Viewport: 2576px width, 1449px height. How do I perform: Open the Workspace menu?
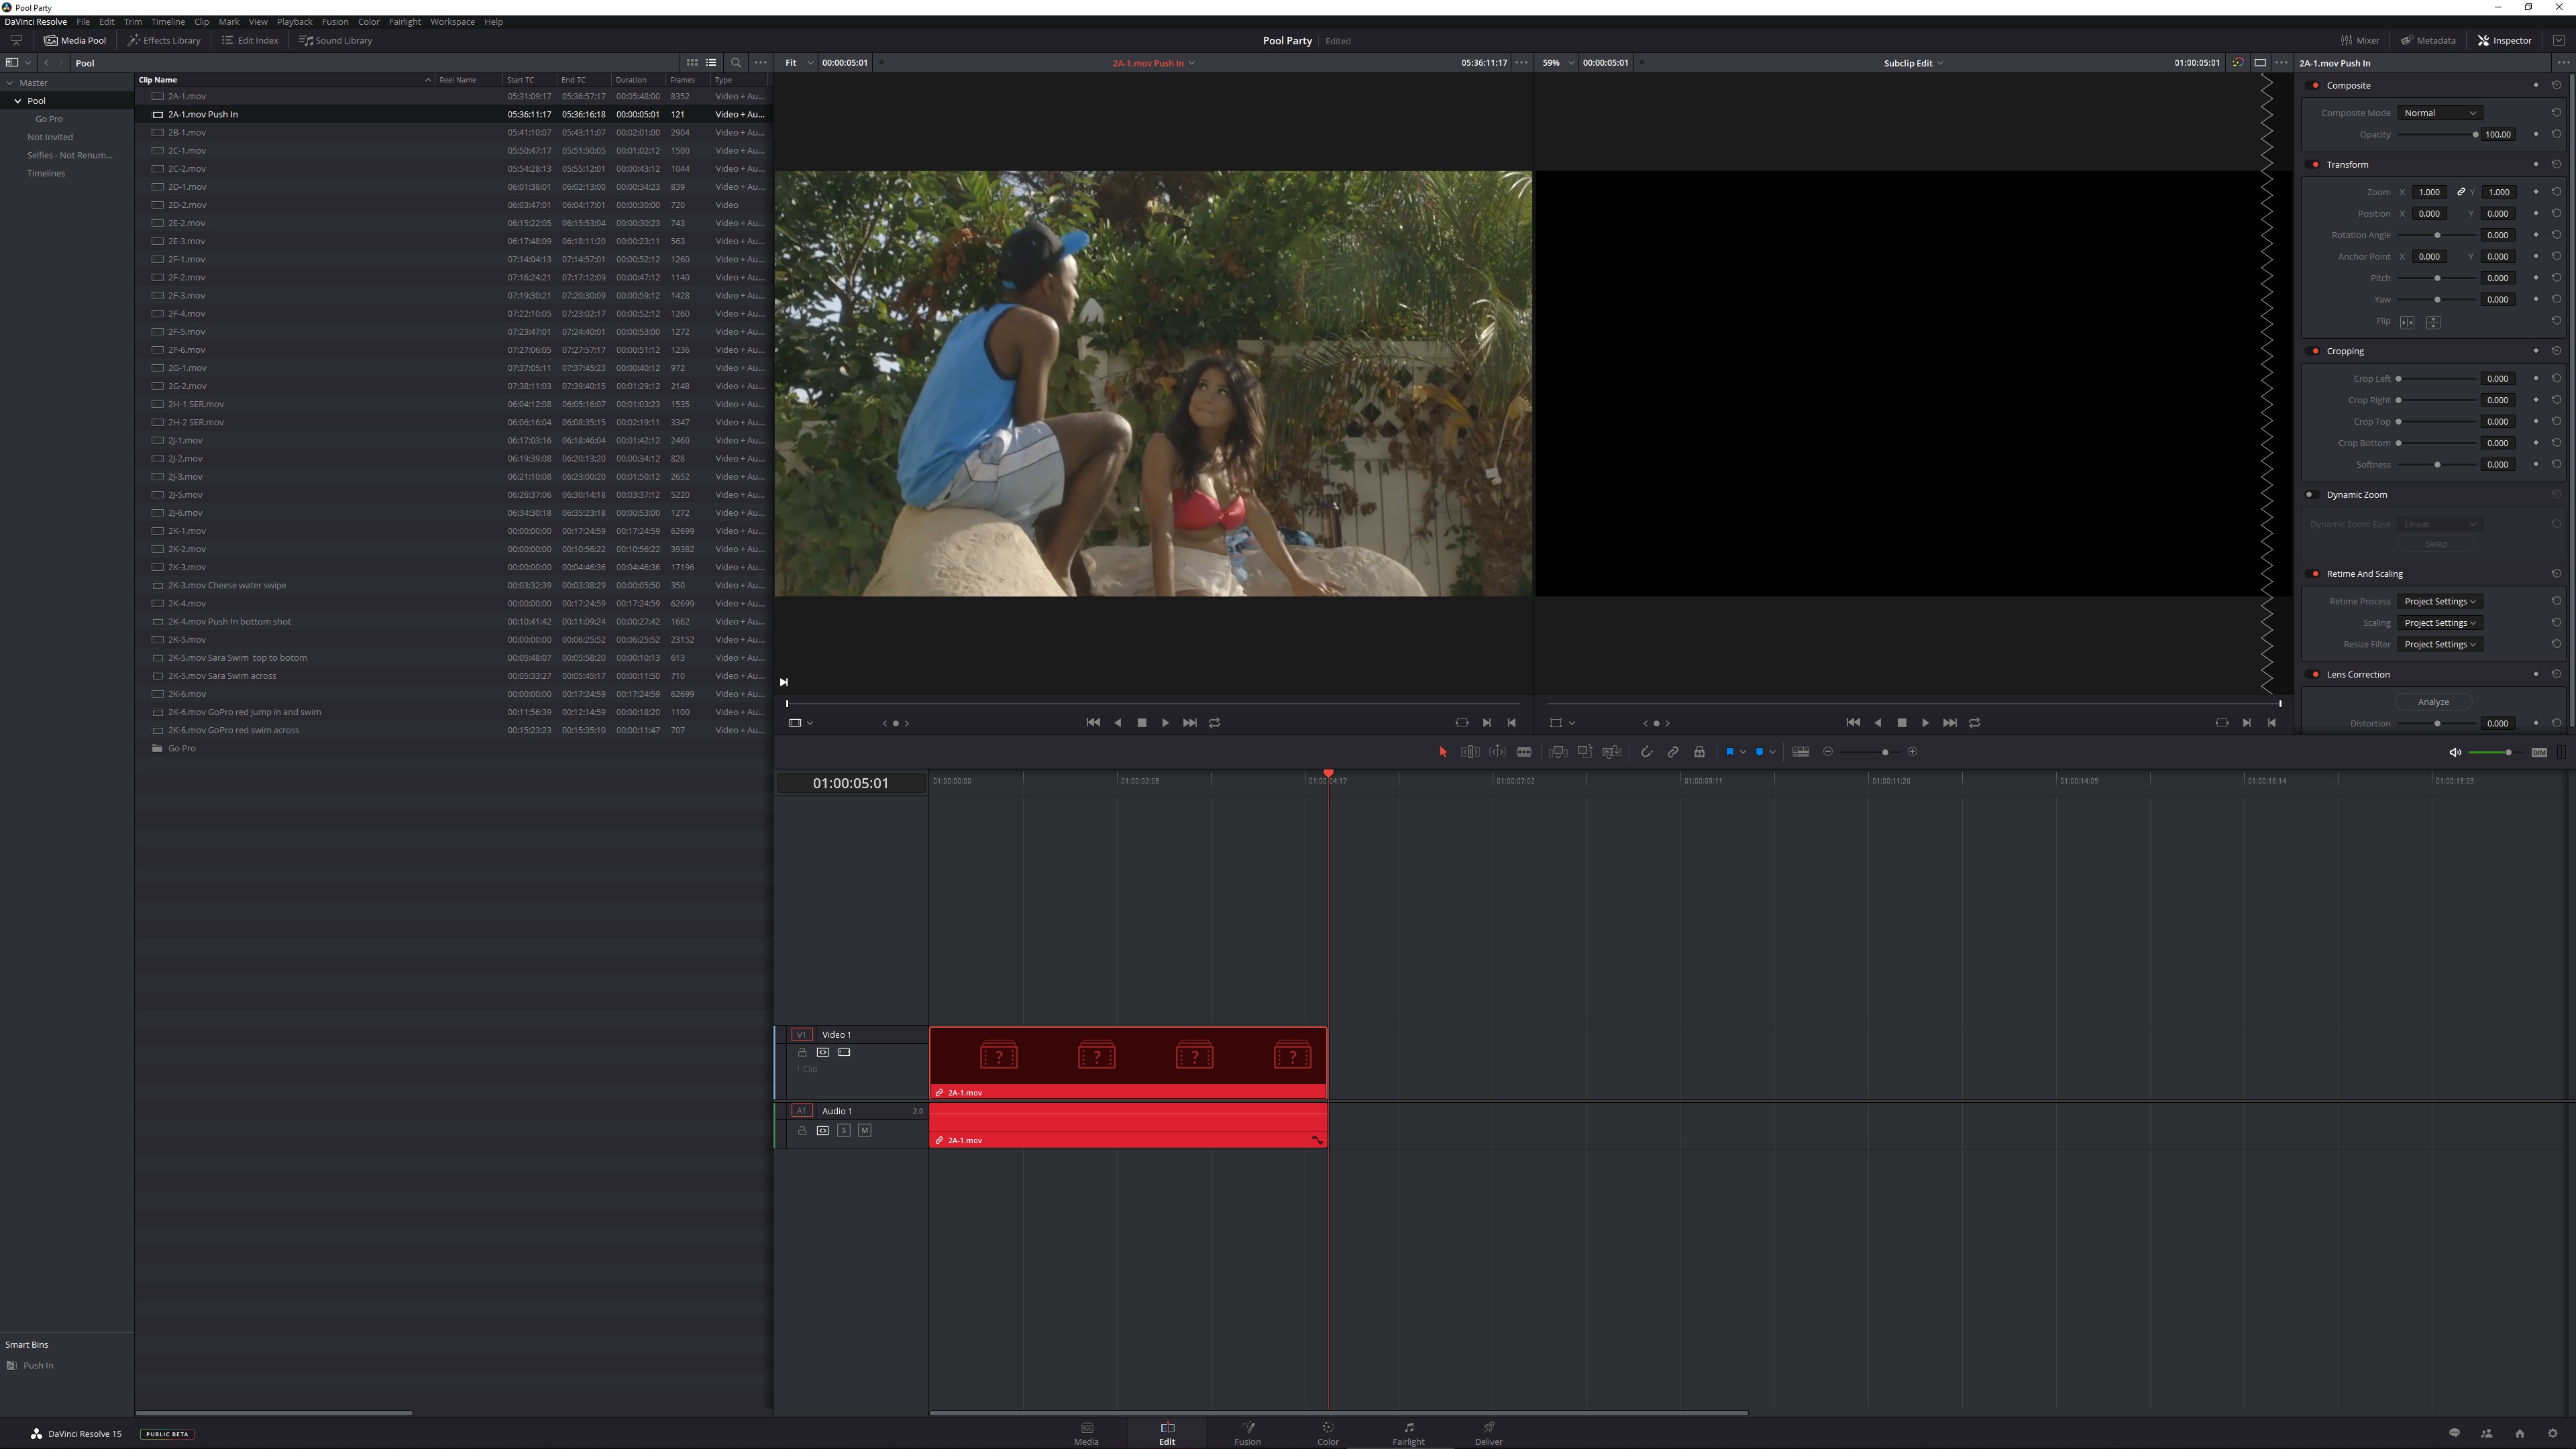(x=452, y=21)
